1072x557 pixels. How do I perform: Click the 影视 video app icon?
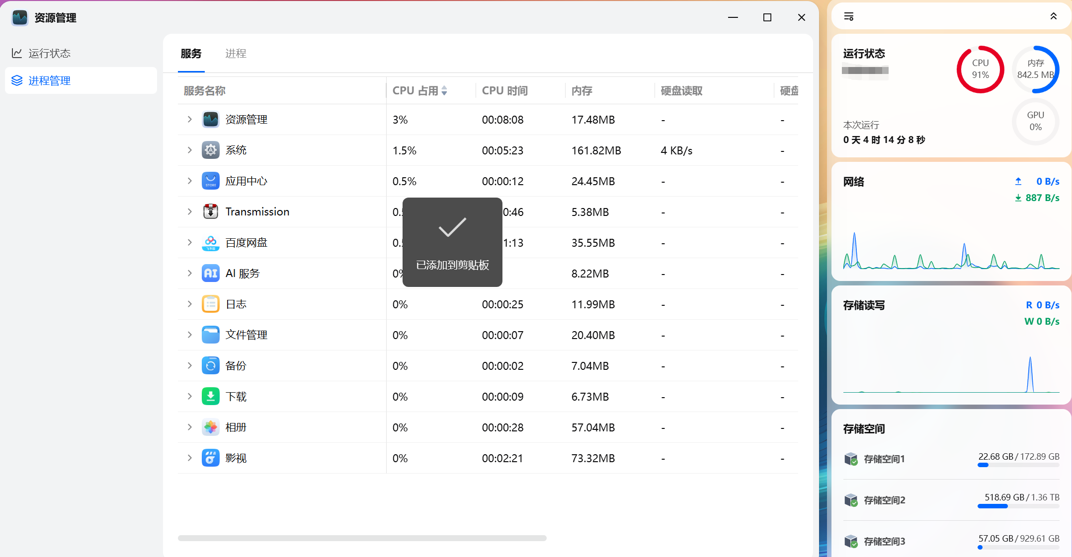click(x=210, y=458)
